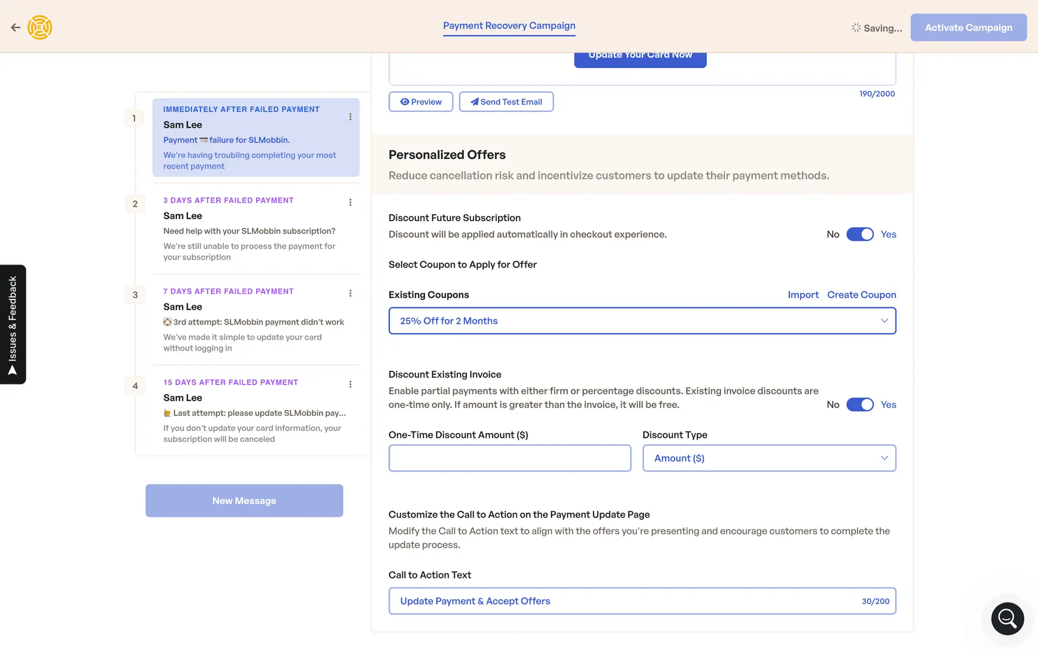Image resolution: width=1038 pixels, height=649 pixels.
Task: Open three-dot menu for 15 Days message
Action: 350,384
